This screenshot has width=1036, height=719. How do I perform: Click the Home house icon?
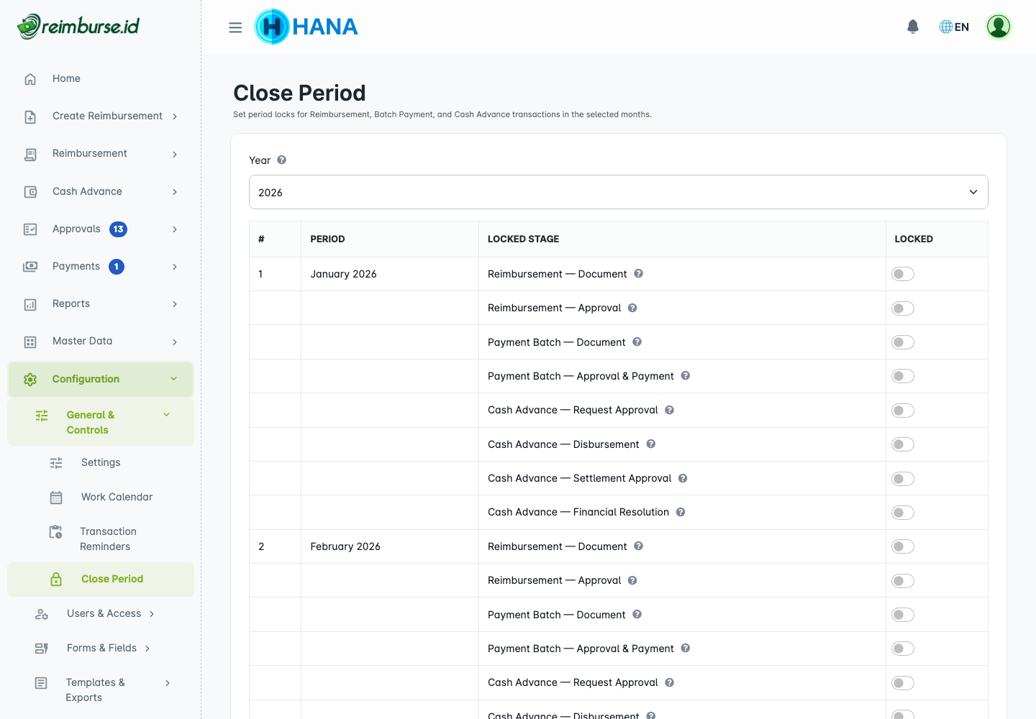point(30,79)
